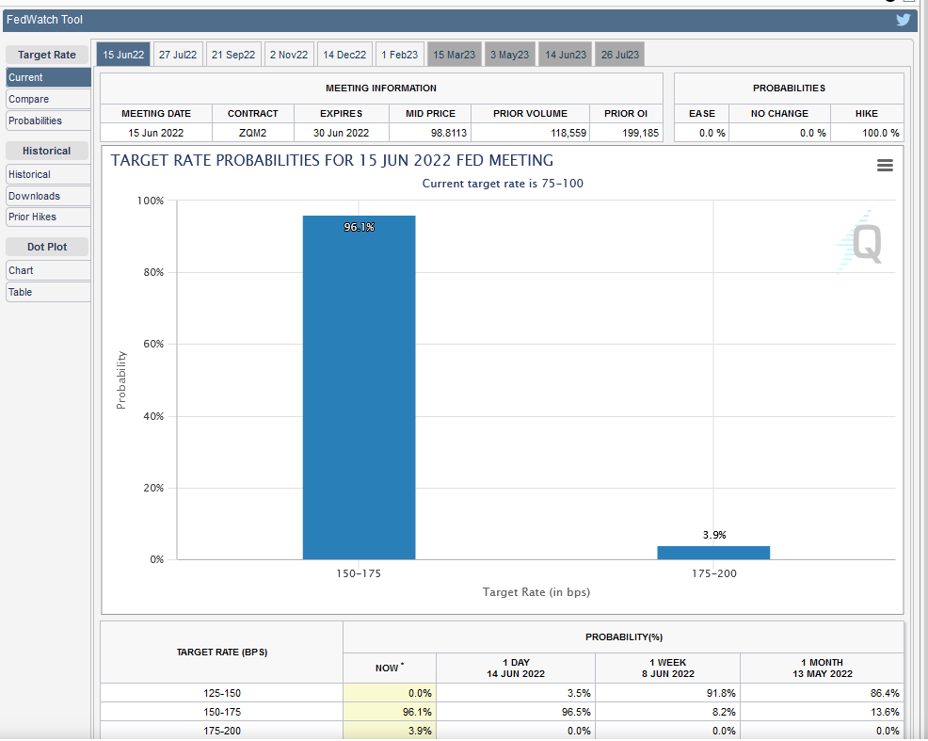
Task: Click the MID PRICE value 98.8113
Action: pyautogui.click(x=449, y=133)
